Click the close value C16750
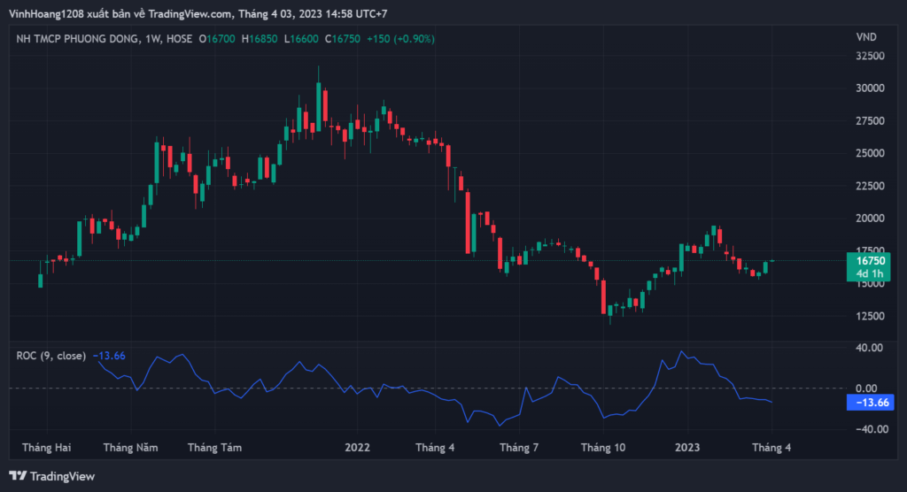 coord(343,39)
